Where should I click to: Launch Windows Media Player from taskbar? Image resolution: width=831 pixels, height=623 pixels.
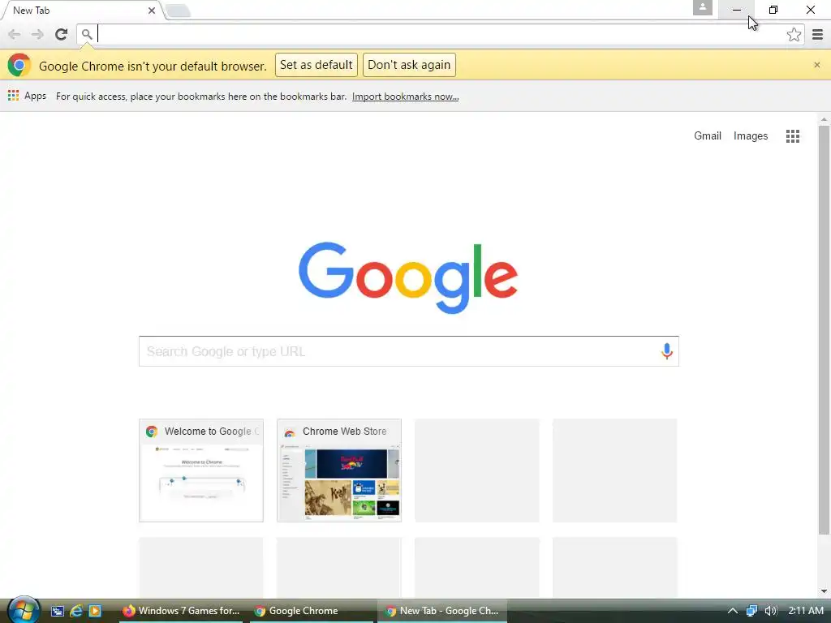pyautogui.click(x=95, y=611)
